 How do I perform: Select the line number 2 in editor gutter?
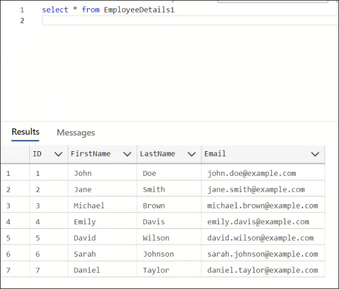point(22,21)
